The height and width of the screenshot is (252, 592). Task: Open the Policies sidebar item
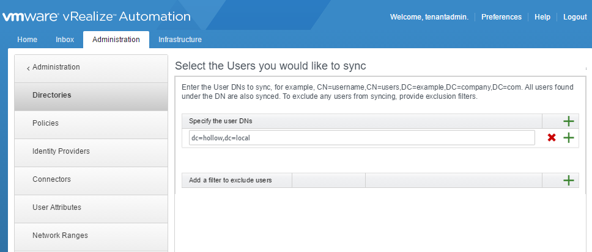coord(46,123)
